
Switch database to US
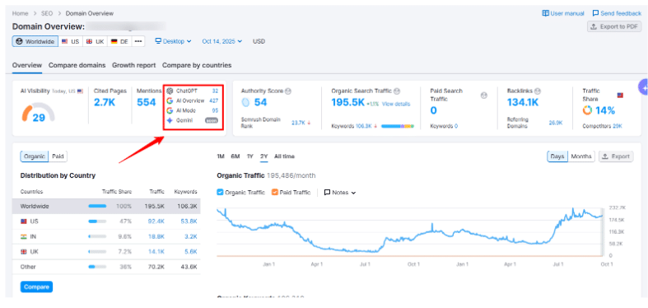point(70,41)
